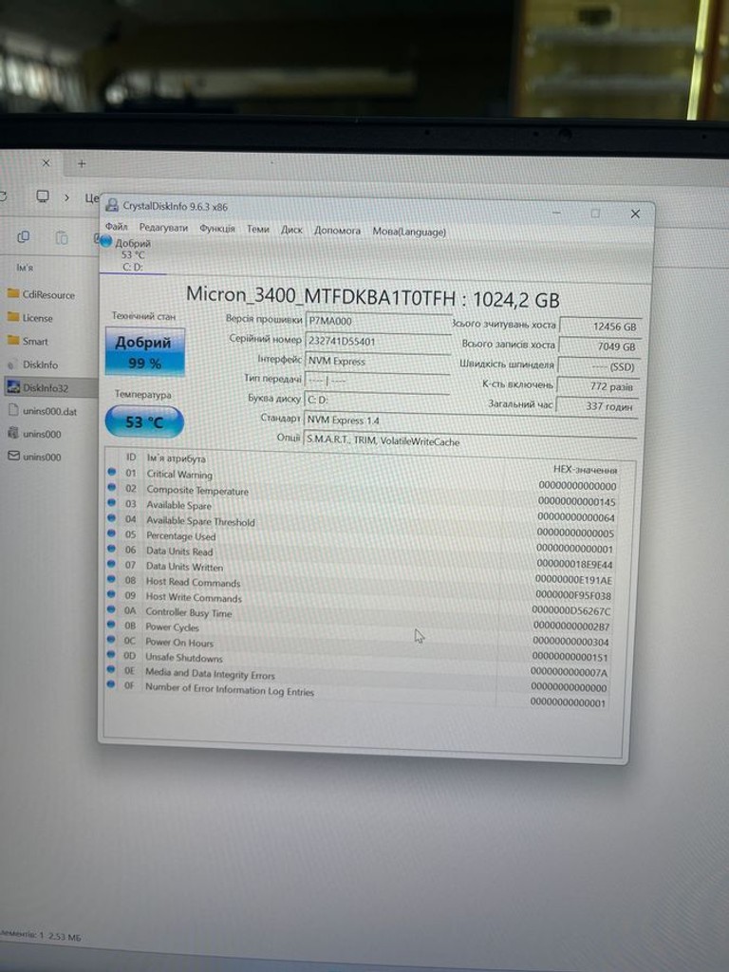This screenshot has width=729, height=972.
Task: Click the total host writes value 7049 GB
Action: click(x=599, y=346)
